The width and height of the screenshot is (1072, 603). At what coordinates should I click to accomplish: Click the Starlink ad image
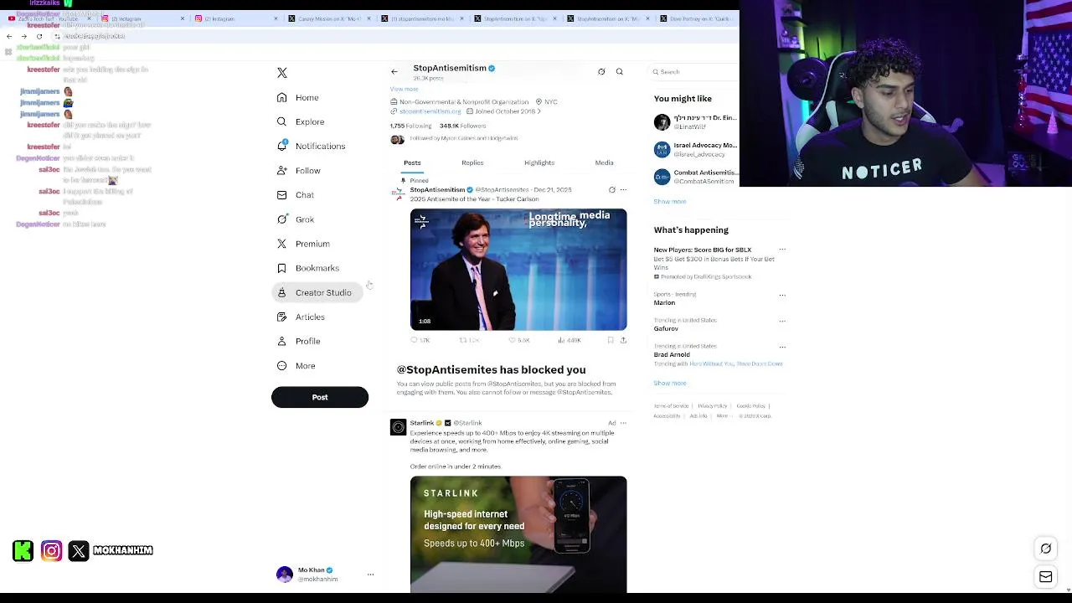coord(518,534)
